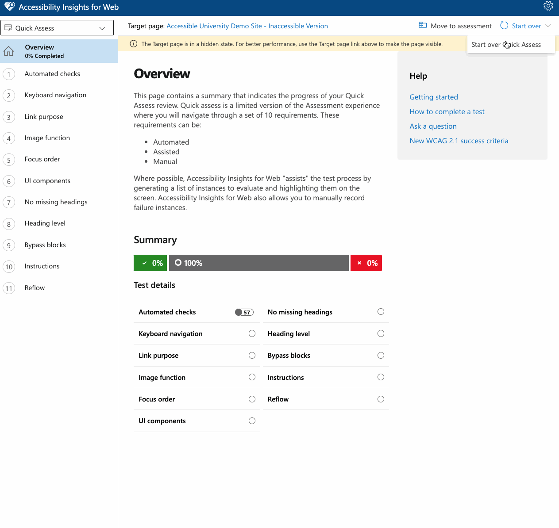Image resolution: width=559 pixels, height=528 pixels.
Task: Open the Getting started help link
Action: [x=434, y=97]
